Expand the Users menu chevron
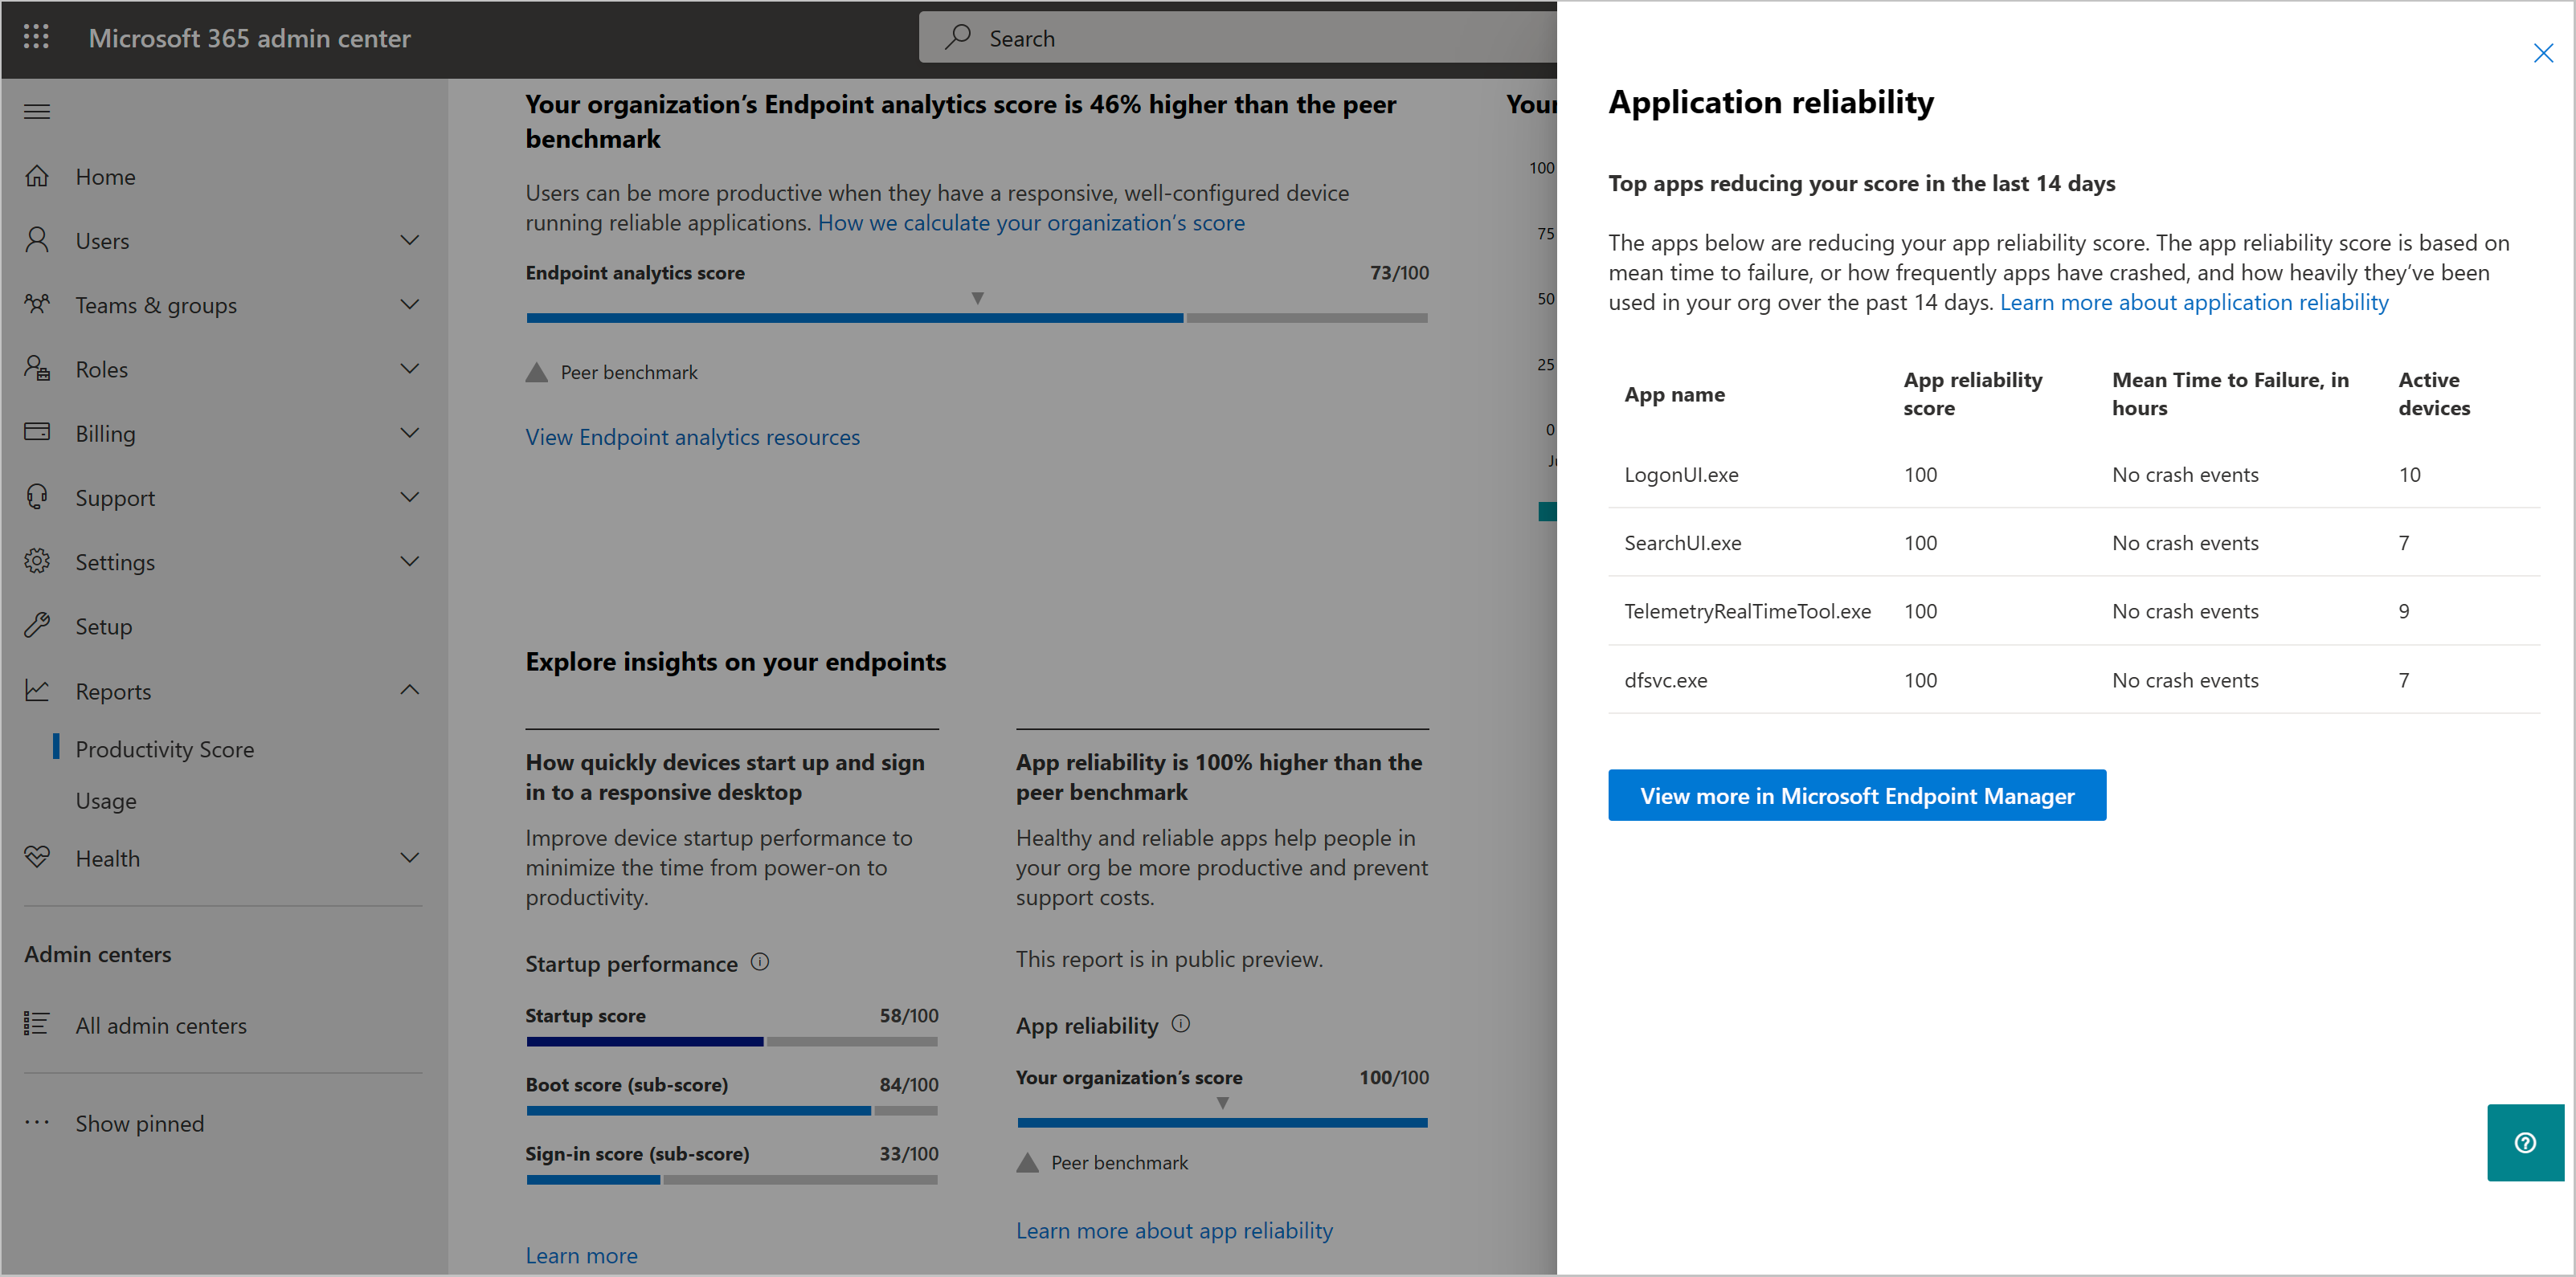The height and width of the screenshot is (1277, 2576). tap(409, 240)
